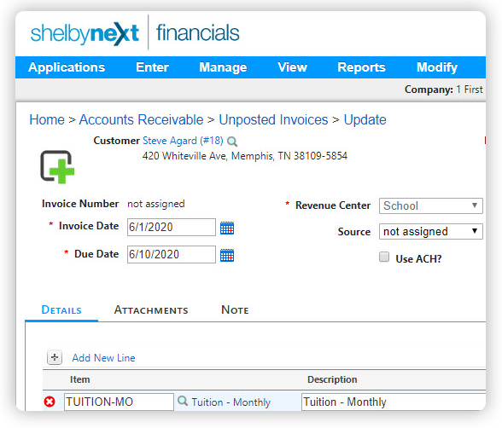The image size is (502, 428).
Task: Switch to the Note tab
Action: (x=235, y=309)
